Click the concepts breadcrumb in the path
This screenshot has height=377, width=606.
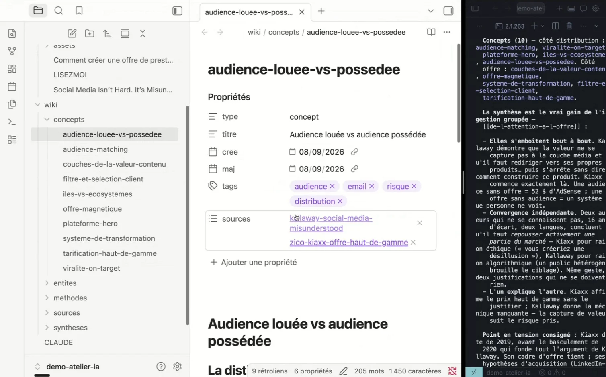[x=284, y=32]
